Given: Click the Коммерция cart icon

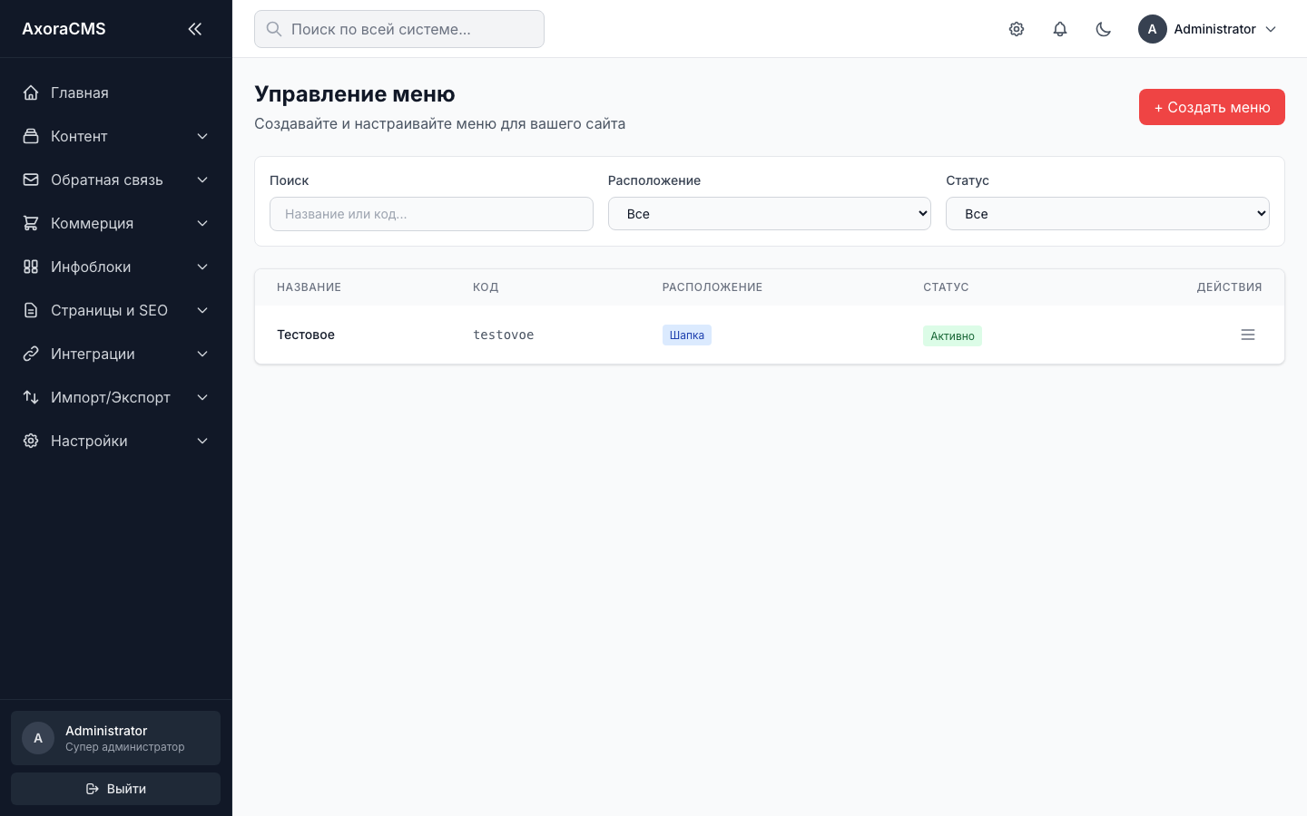Looking at the screenshot, I should [31, 223].
